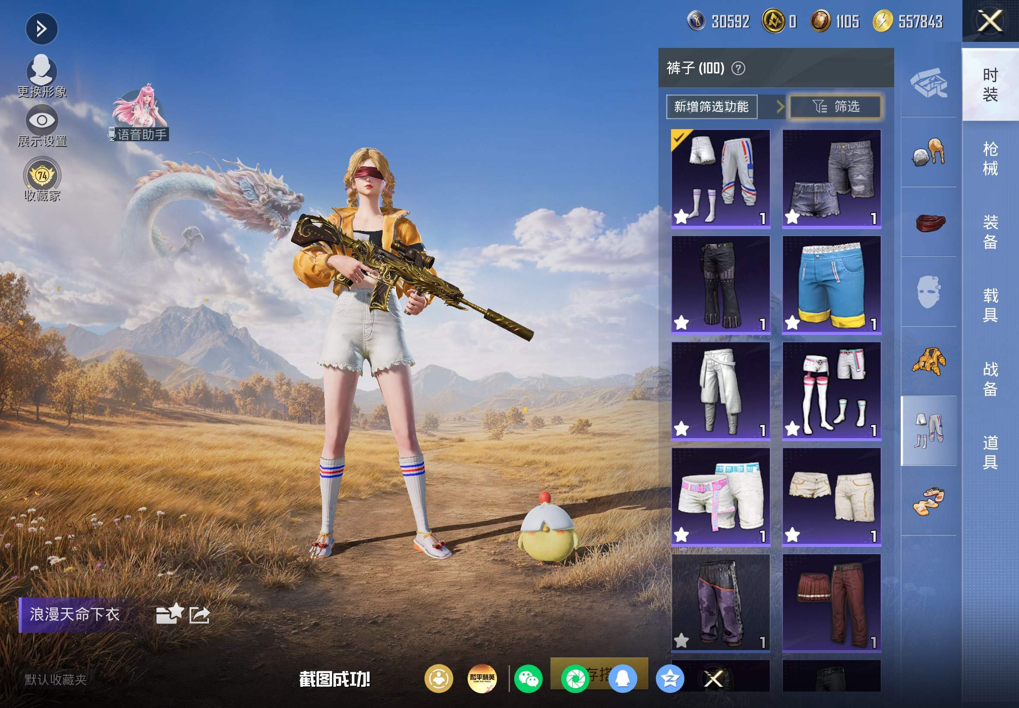Open the 语音助手 voice assistant avatar
Viewport: 1019px width, 708px height.
pyautogui.click(x=139, y=113)
